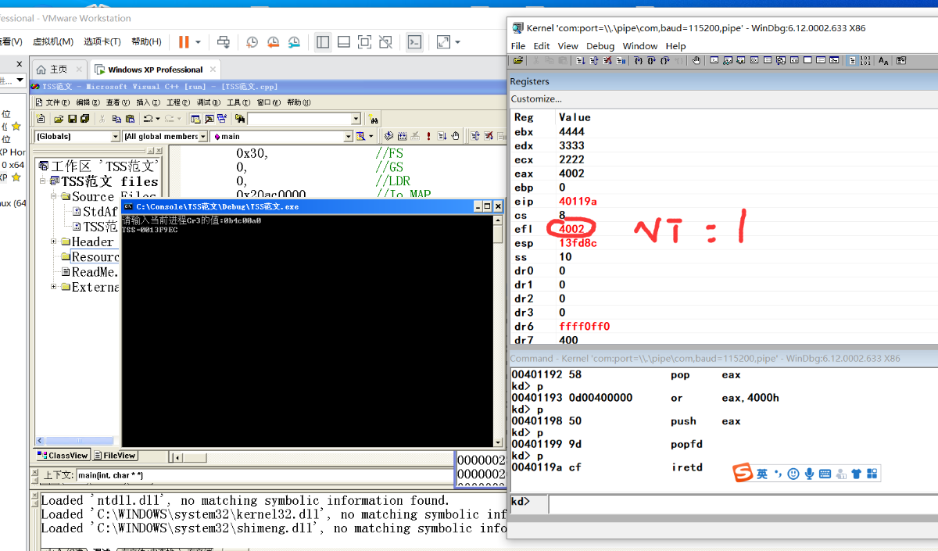Click WinDbg Step Into icon

(x=639, y=60)
